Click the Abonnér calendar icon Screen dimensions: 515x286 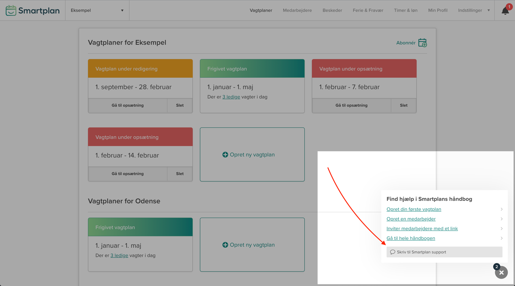(422, 43)
